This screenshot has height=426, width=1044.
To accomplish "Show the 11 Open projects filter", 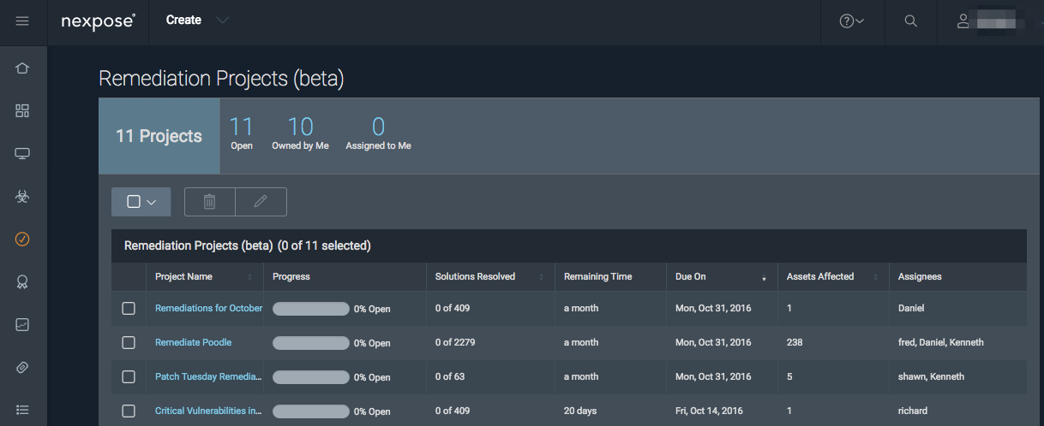I will click(x=241, y=134).
